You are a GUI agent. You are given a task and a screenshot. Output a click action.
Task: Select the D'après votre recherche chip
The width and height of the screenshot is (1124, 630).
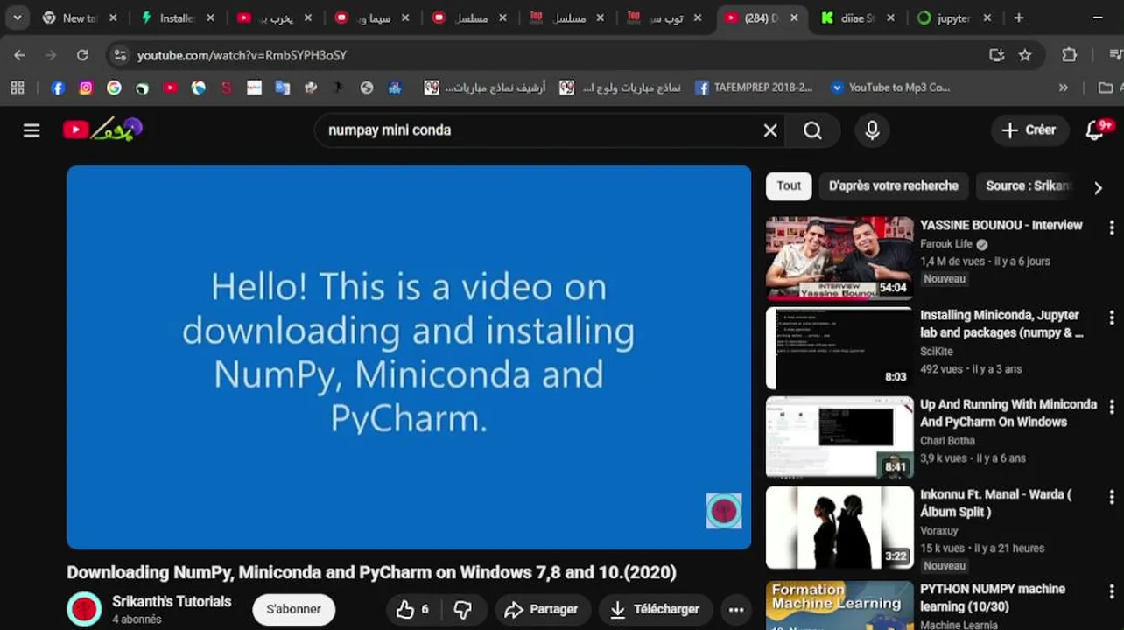[894, 185]
